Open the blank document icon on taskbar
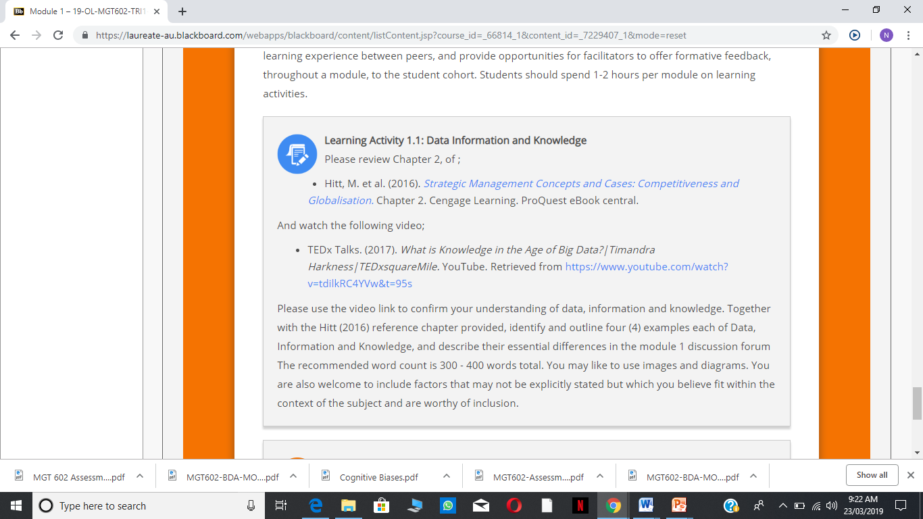This screenshot has height=519, width=923. (x=547, y=505)
